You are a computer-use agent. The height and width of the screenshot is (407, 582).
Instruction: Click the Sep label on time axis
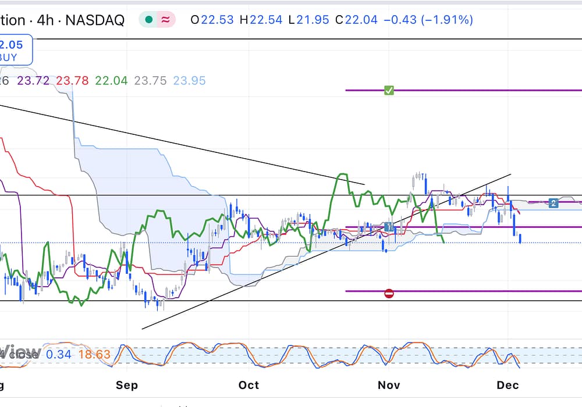point(127,385)
